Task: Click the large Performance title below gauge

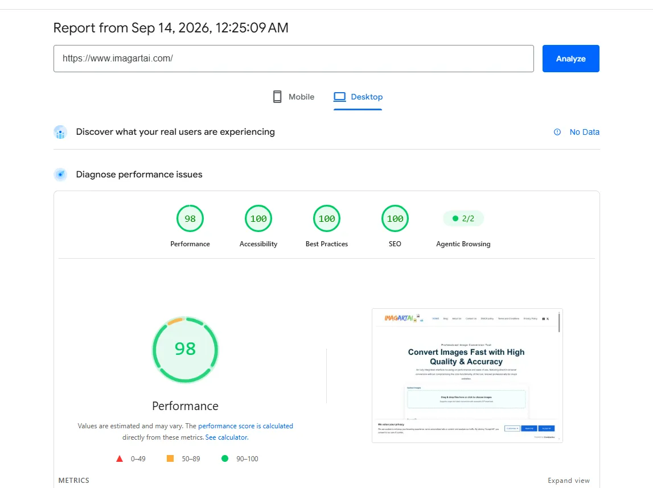Action: 185,406
